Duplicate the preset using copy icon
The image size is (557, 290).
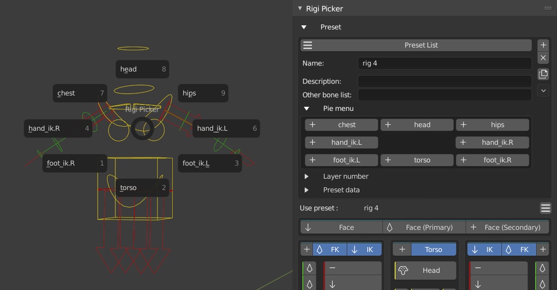pos(543,74)
